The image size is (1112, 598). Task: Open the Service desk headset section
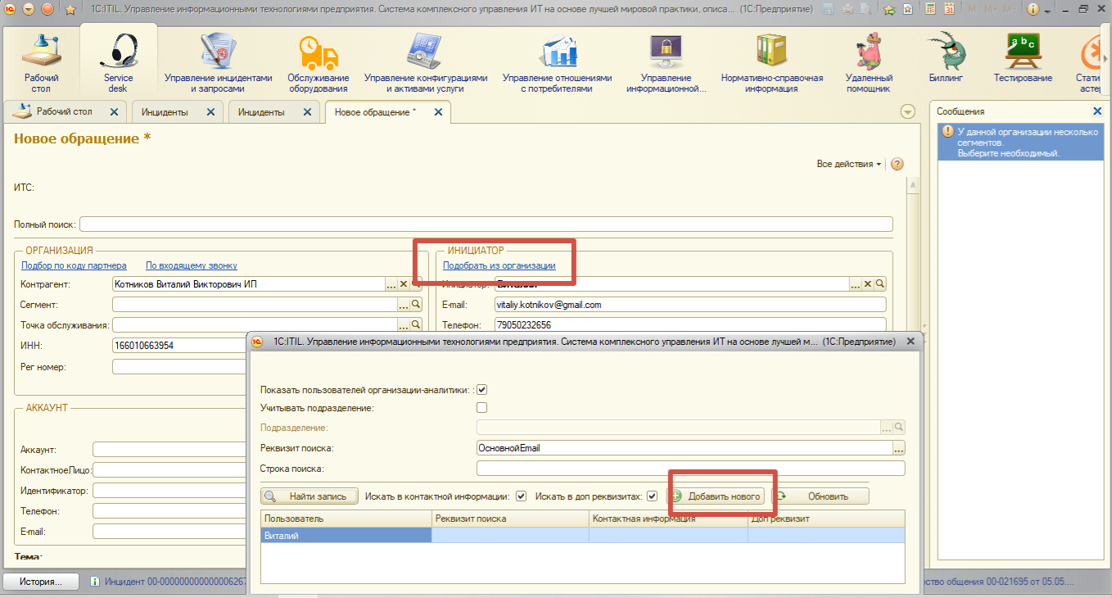118,60
